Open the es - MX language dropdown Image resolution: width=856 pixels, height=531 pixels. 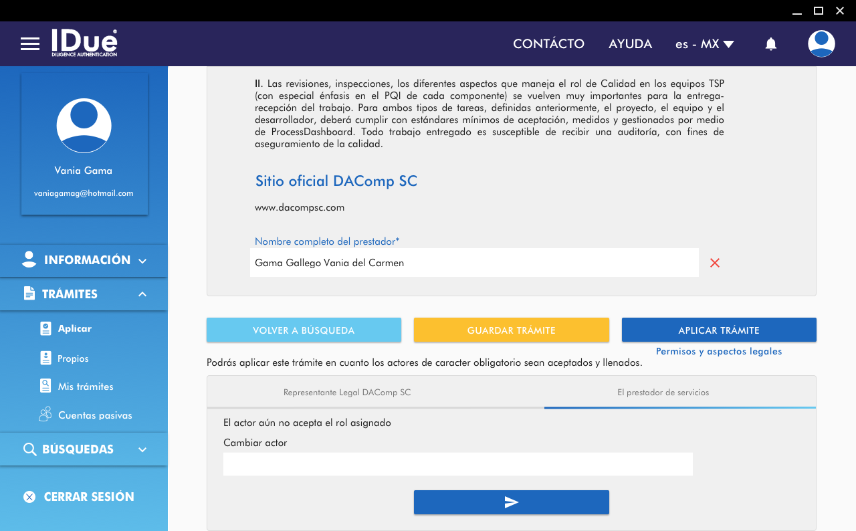705,44
